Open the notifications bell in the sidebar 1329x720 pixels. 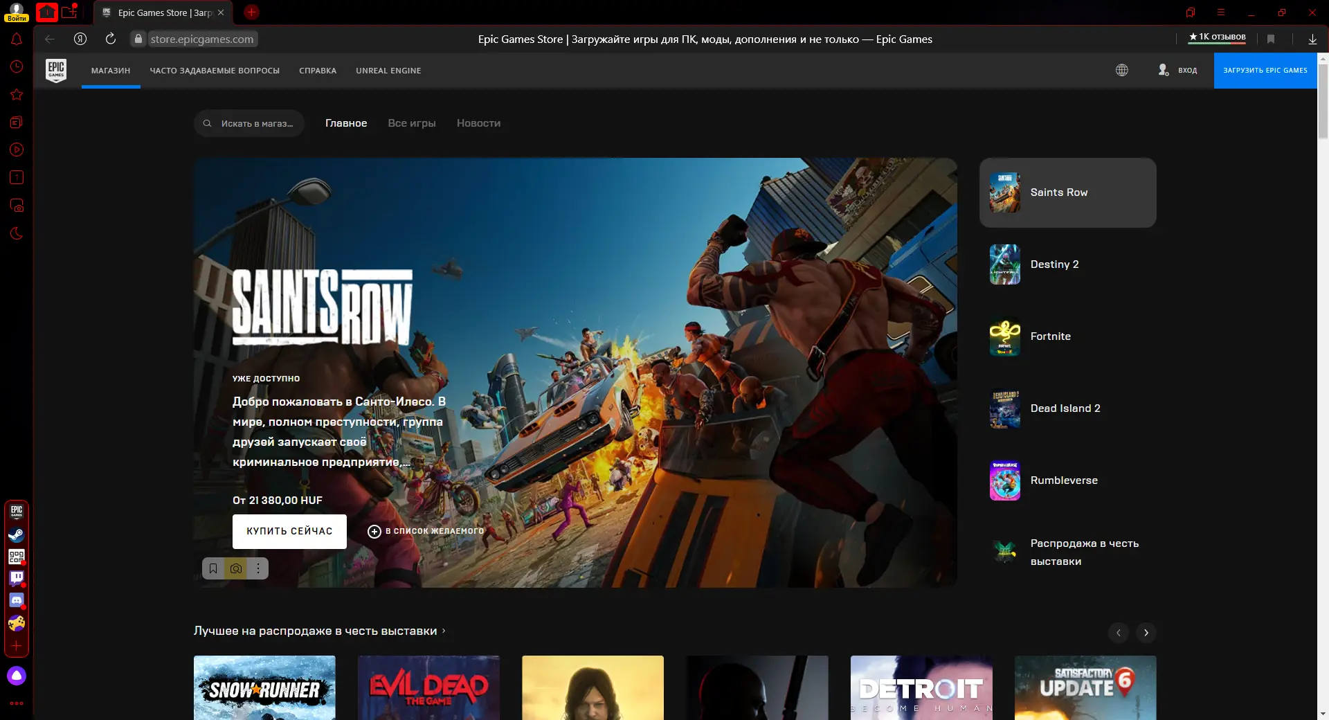[x=17, y=39]
